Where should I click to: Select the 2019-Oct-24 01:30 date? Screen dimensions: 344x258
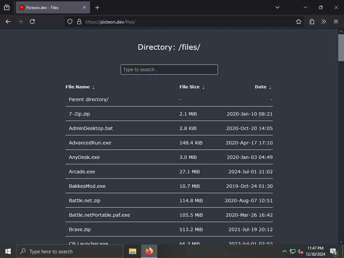coord(250,186)
